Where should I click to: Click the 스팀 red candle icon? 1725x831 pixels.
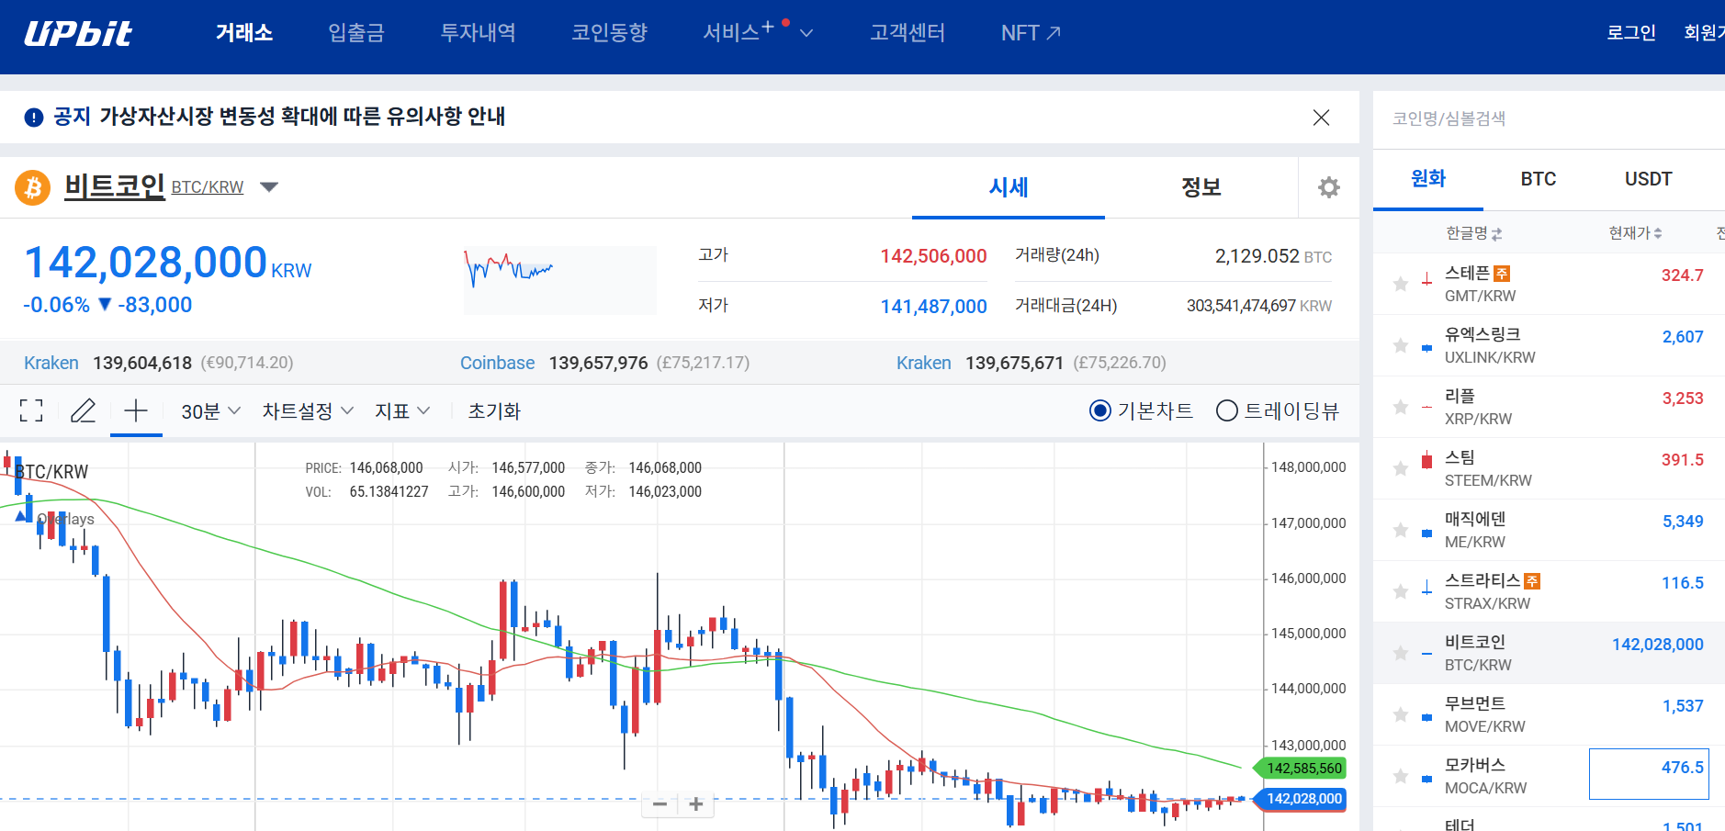tap(1426, 461)
